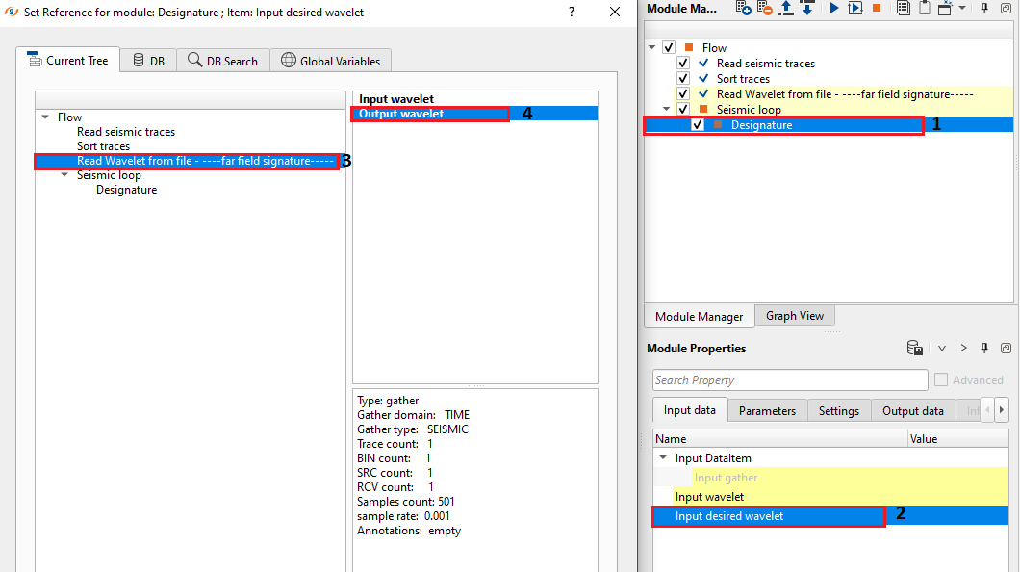Stop execution with orange square icon
This screenshot has width=1020, height=572.
click(877, 9)
